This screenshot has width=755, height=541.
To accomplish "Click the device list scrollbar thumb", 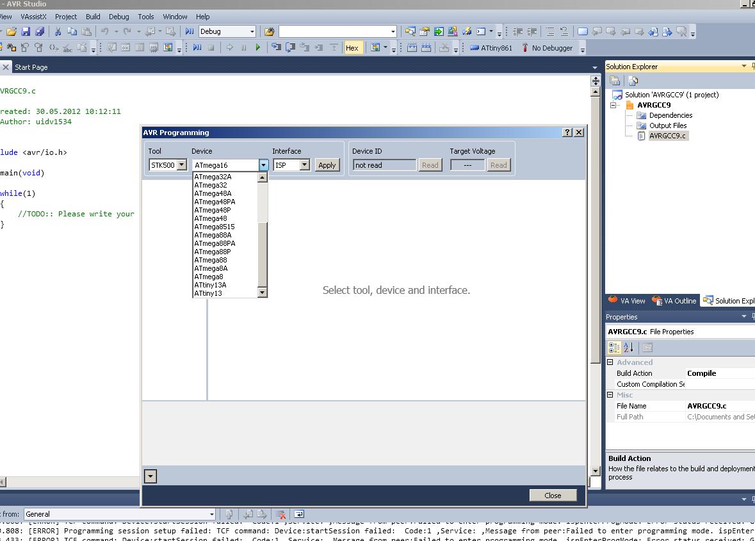I will pyautogui.click(x=262, y=255).
